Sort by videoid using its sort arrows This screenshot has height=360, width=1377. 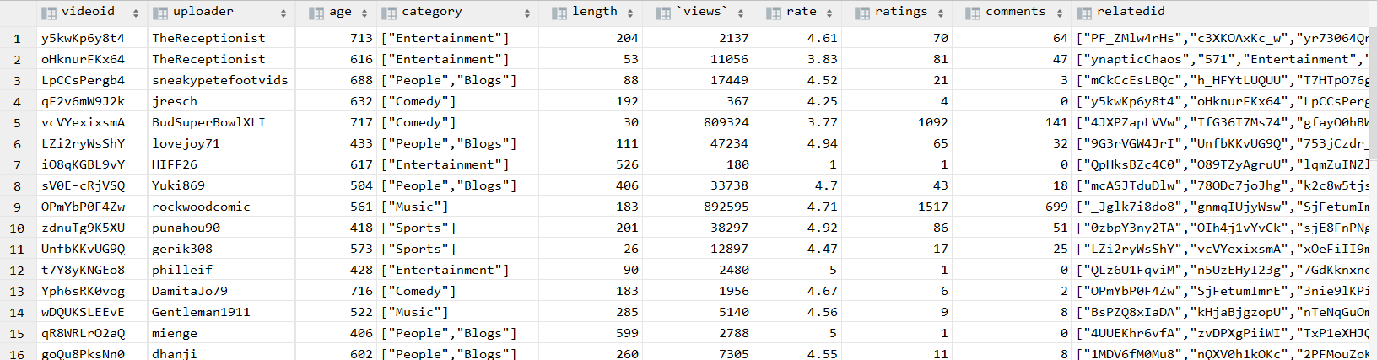[135, 13]
